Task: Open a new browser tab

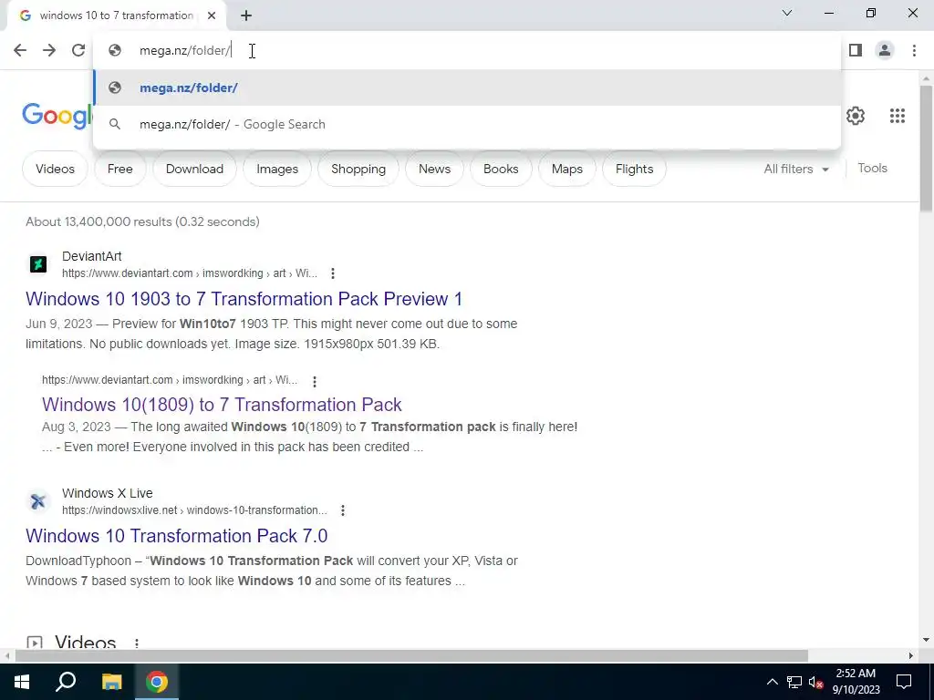Action: tap(246, 15)
